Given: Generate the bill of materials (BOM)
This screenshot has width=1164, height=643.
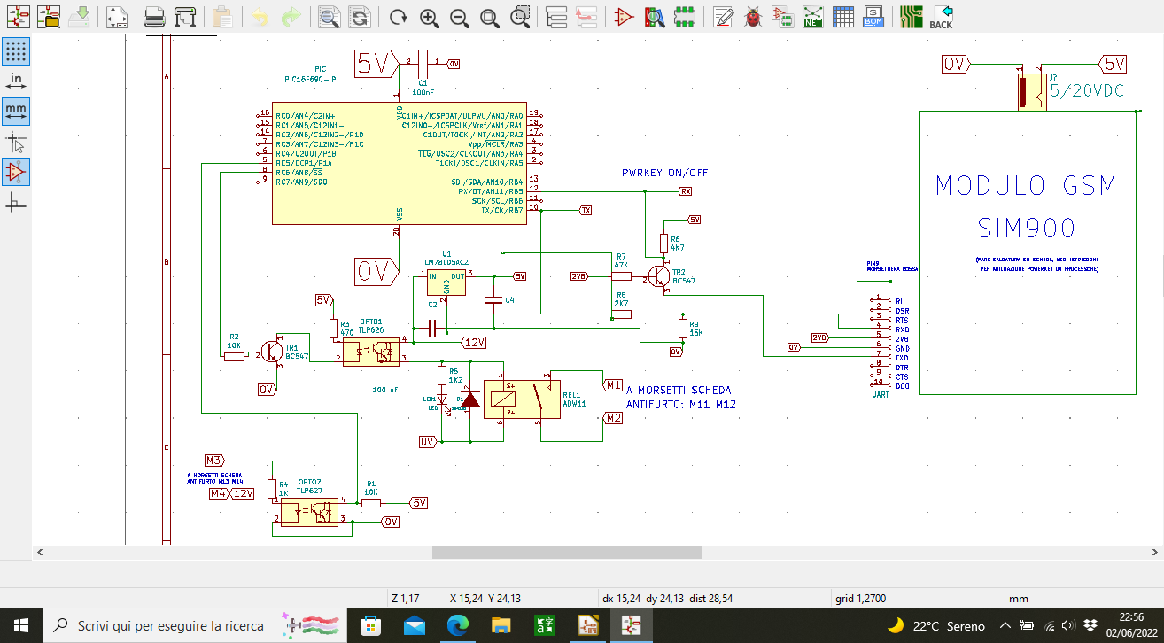Looking at the screenshot, I should 873,17.
